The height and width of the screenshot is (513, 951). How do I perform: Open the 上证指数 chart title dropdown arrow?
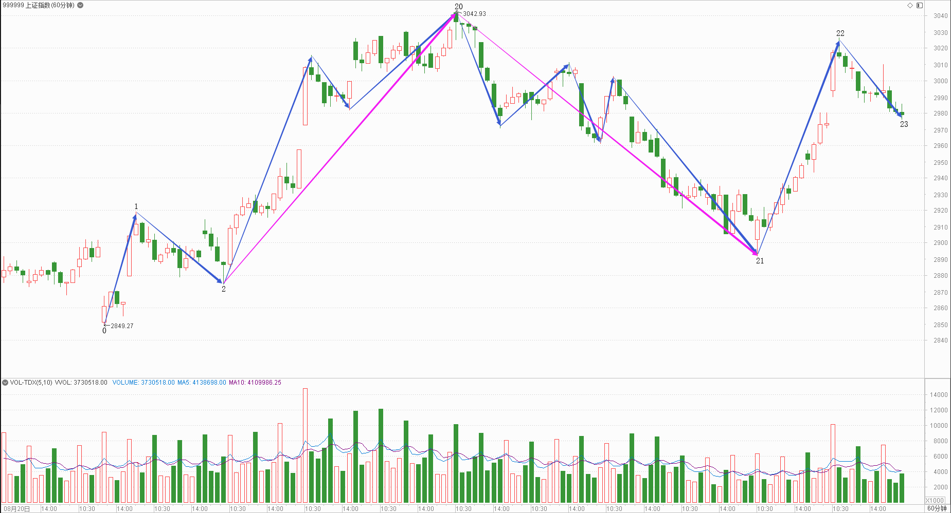pyautogui.click(x=80, y=5)
